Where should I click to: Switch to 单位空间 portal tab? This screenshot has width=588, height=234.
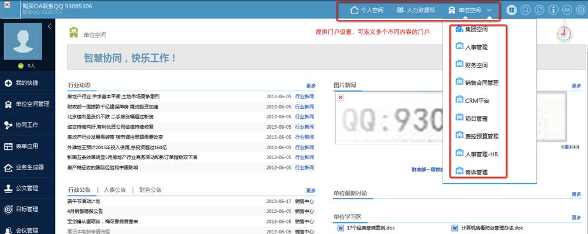(464, 10)
